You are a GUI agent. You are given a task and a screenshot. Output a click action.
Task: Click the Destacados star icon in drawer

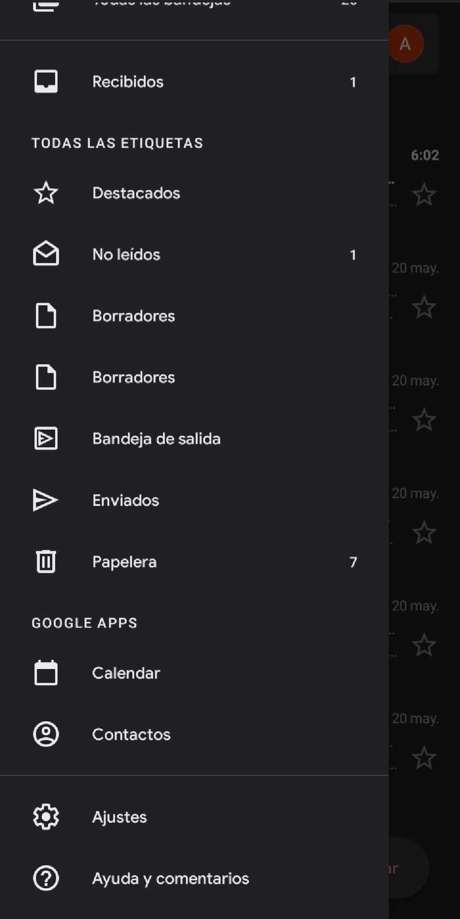click(46, 193)
